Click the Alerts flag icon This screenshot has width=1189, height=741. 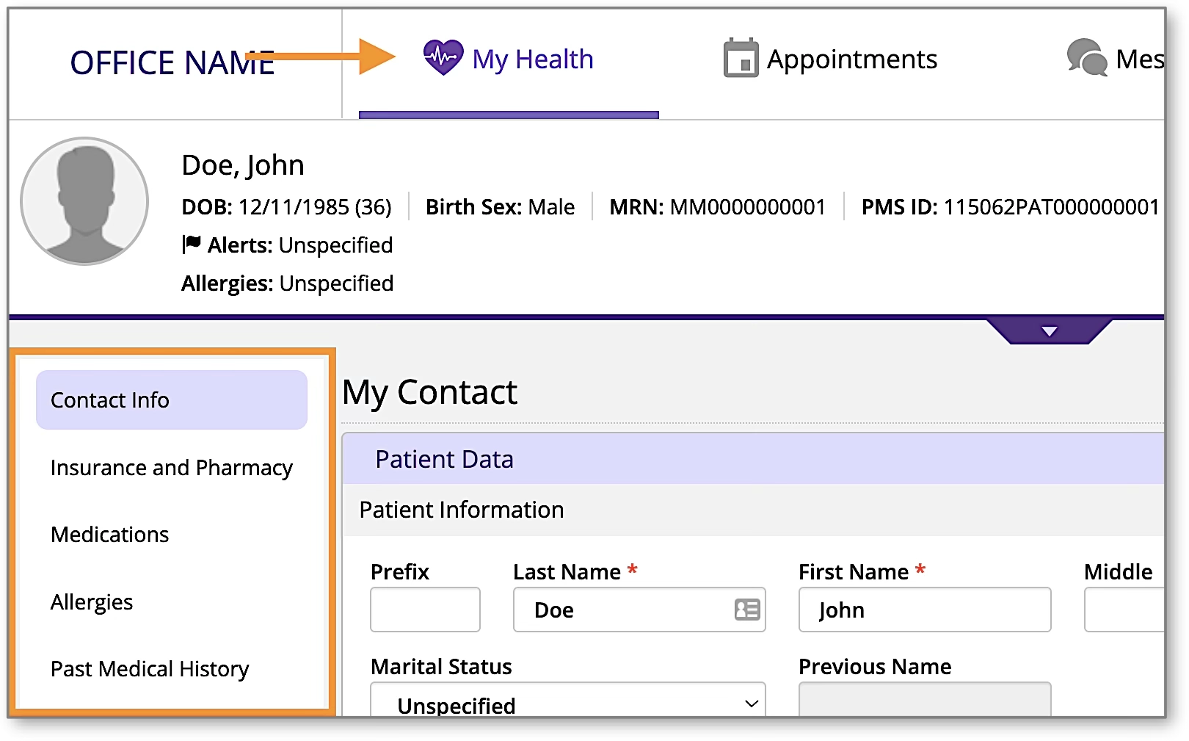[x=192, y=244]
